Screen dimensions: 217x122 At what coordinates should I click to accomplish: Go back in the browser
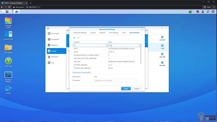point(2,7)
